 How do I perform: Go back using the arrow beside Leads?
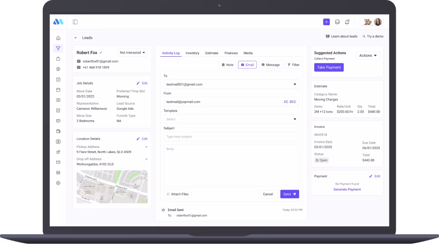point(76,38)
